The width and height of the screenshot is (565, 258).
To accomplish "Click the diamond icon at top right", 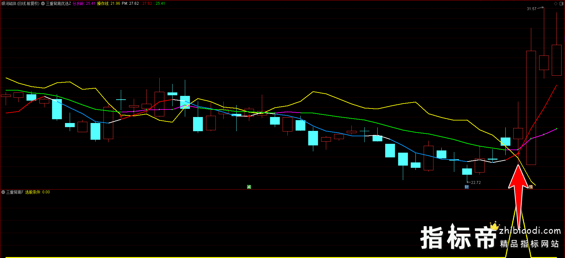I will pos(556,3).
